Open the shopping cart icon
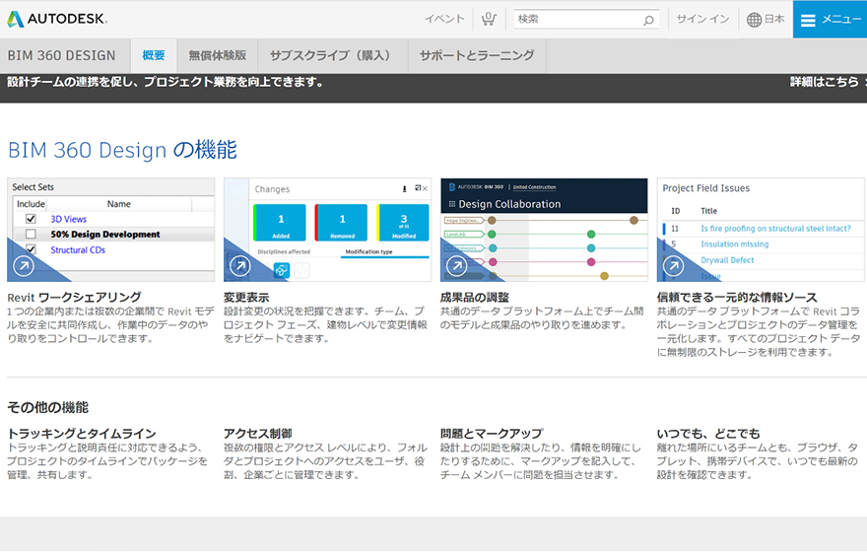This screenshot has width=867, height=552. click(x=489, y=19)
